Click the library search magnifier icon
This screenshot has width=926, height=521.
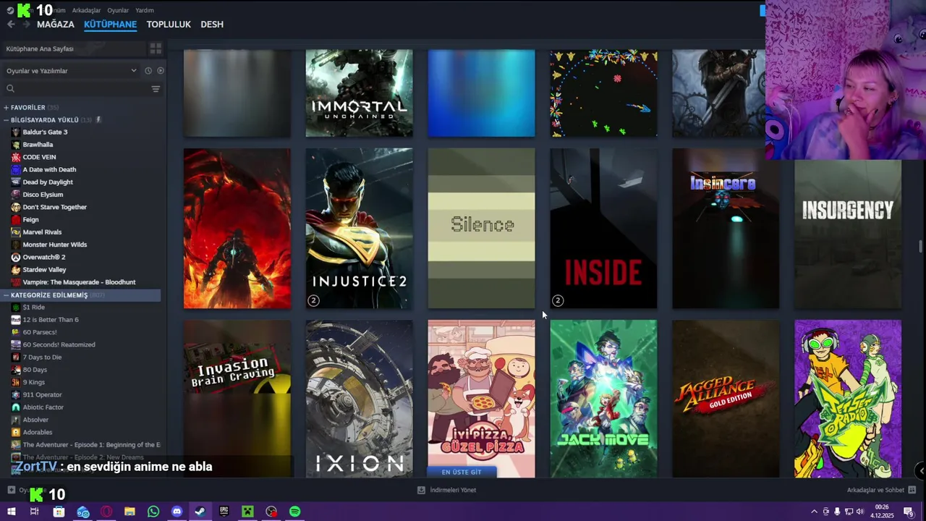[10, 89]
